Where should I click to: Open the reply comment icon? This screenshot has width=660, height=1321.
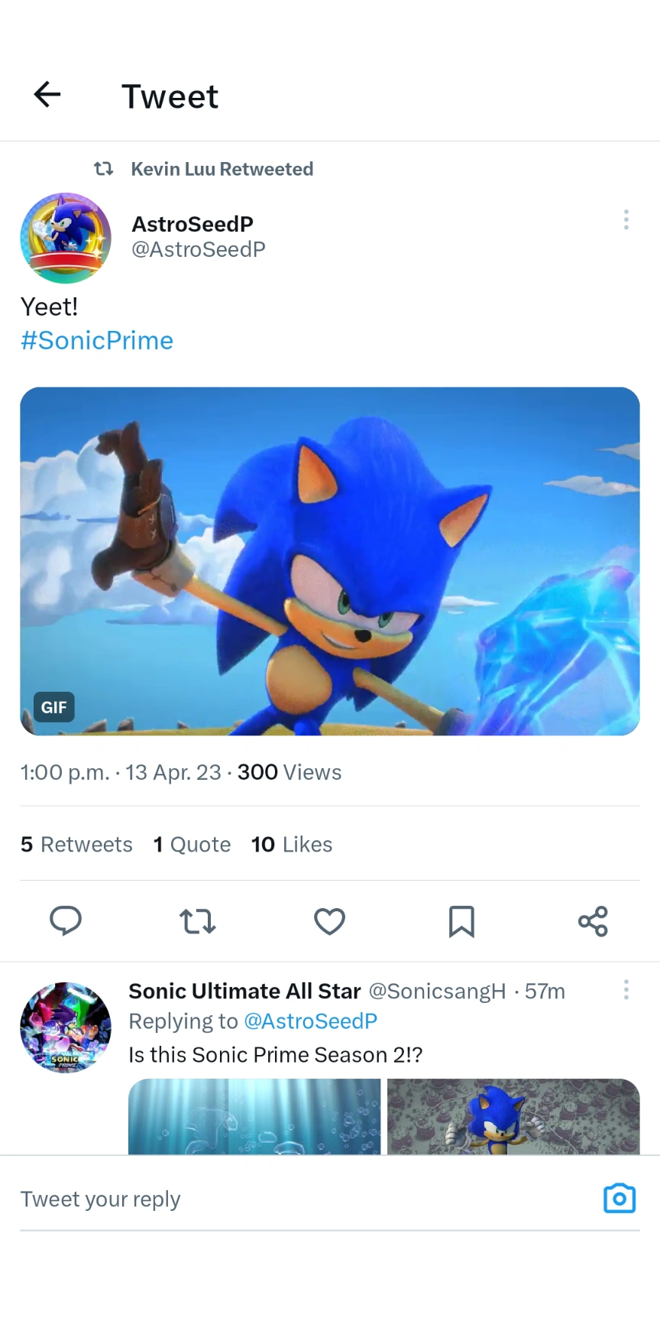pos(66,921)
